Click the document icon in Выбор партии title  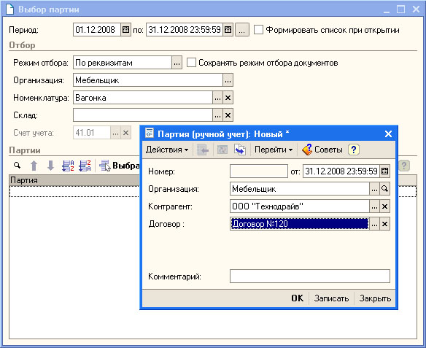(x=9, y=9)
